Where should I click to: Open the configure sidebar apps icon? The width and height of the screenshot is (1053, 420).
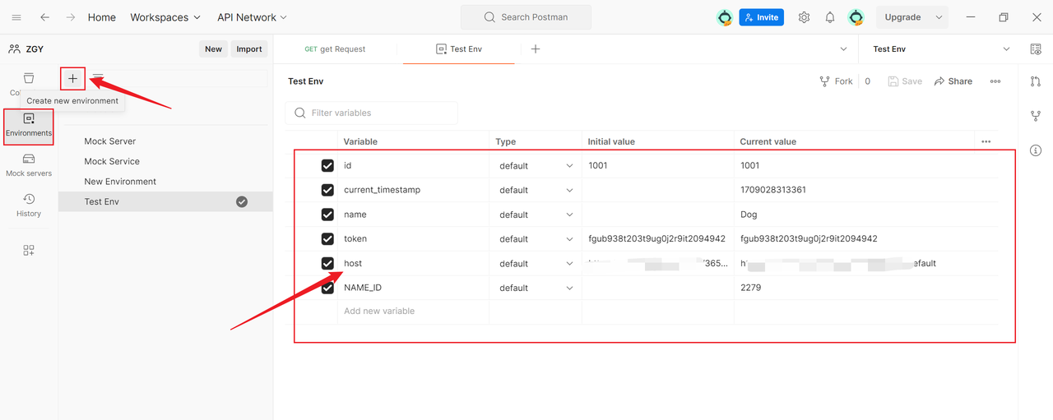coord(29,250)
